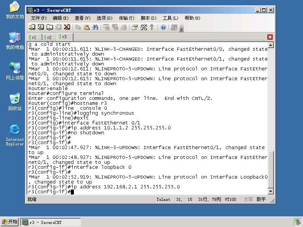Click the ip address 10.1.1.2 line
This screenshot has height=227, width=303.
[100, 128]
